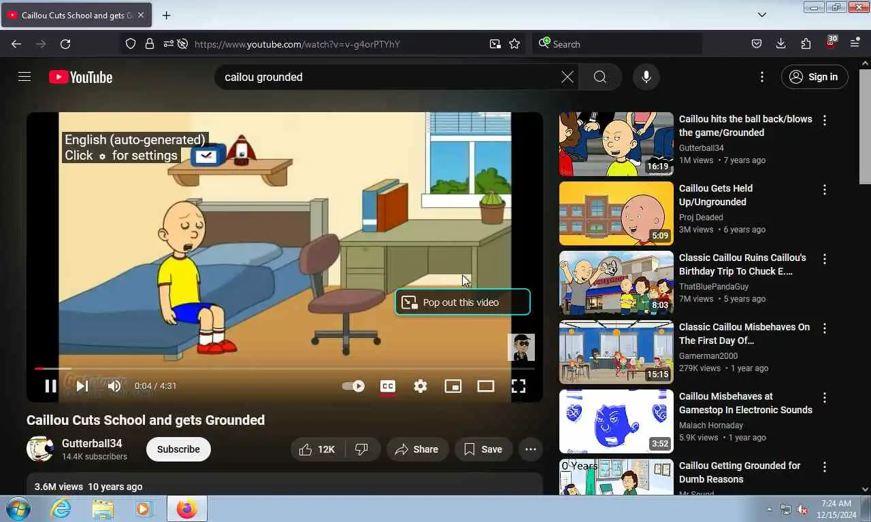This screenshot has width=871, height=522.
Task: Save video to playlist
Action: tap(483, 449)
